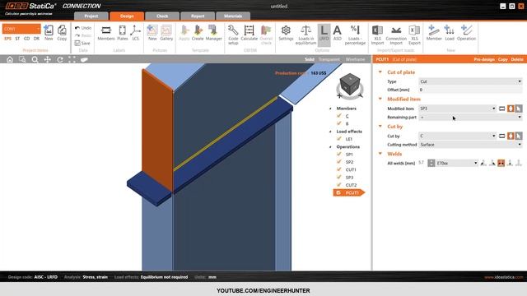Viewport: 527px width, 296px height.
Task: Uncheck load effect LE1
Action: coord(339,139)
